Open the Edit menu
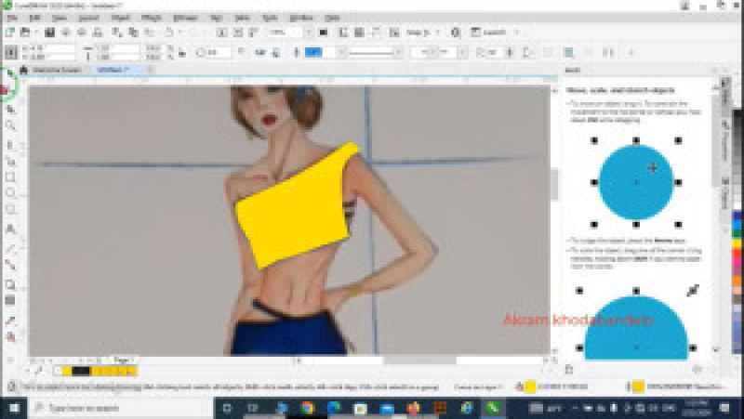The height and width of the screenshot is (419, 744). click(34, 18)
